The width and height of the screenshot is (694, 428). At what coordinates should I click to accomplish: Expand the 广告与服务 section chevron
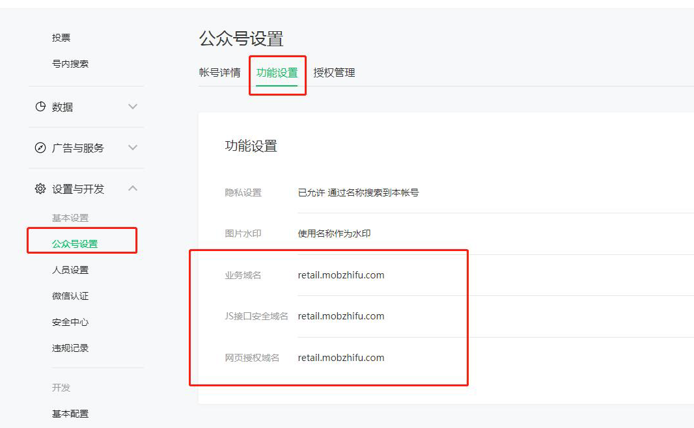[133, 147]
